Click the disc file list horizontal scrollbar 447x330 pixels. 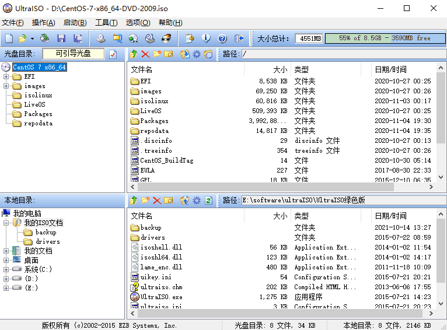pos(265,187)
